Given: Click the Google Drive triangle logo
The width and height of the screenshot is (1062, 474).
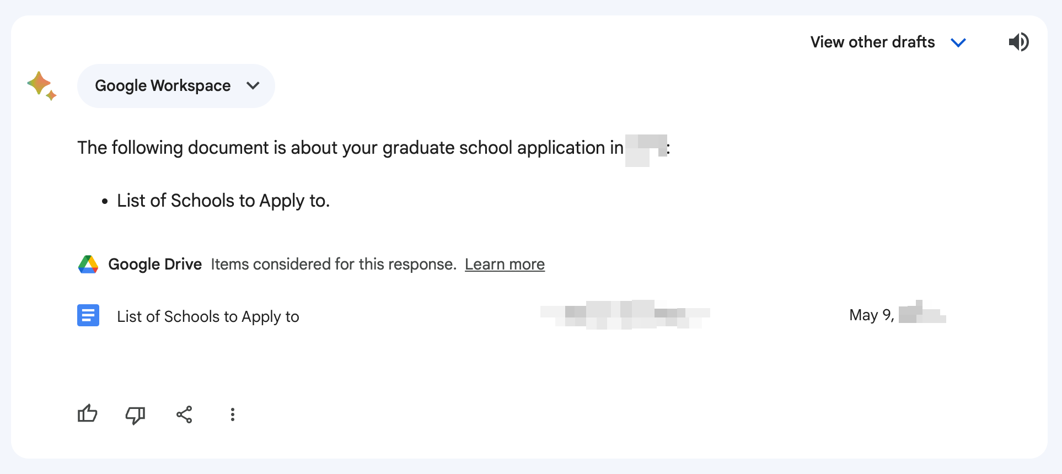Looking at the screenshot, I should point(88,265).
